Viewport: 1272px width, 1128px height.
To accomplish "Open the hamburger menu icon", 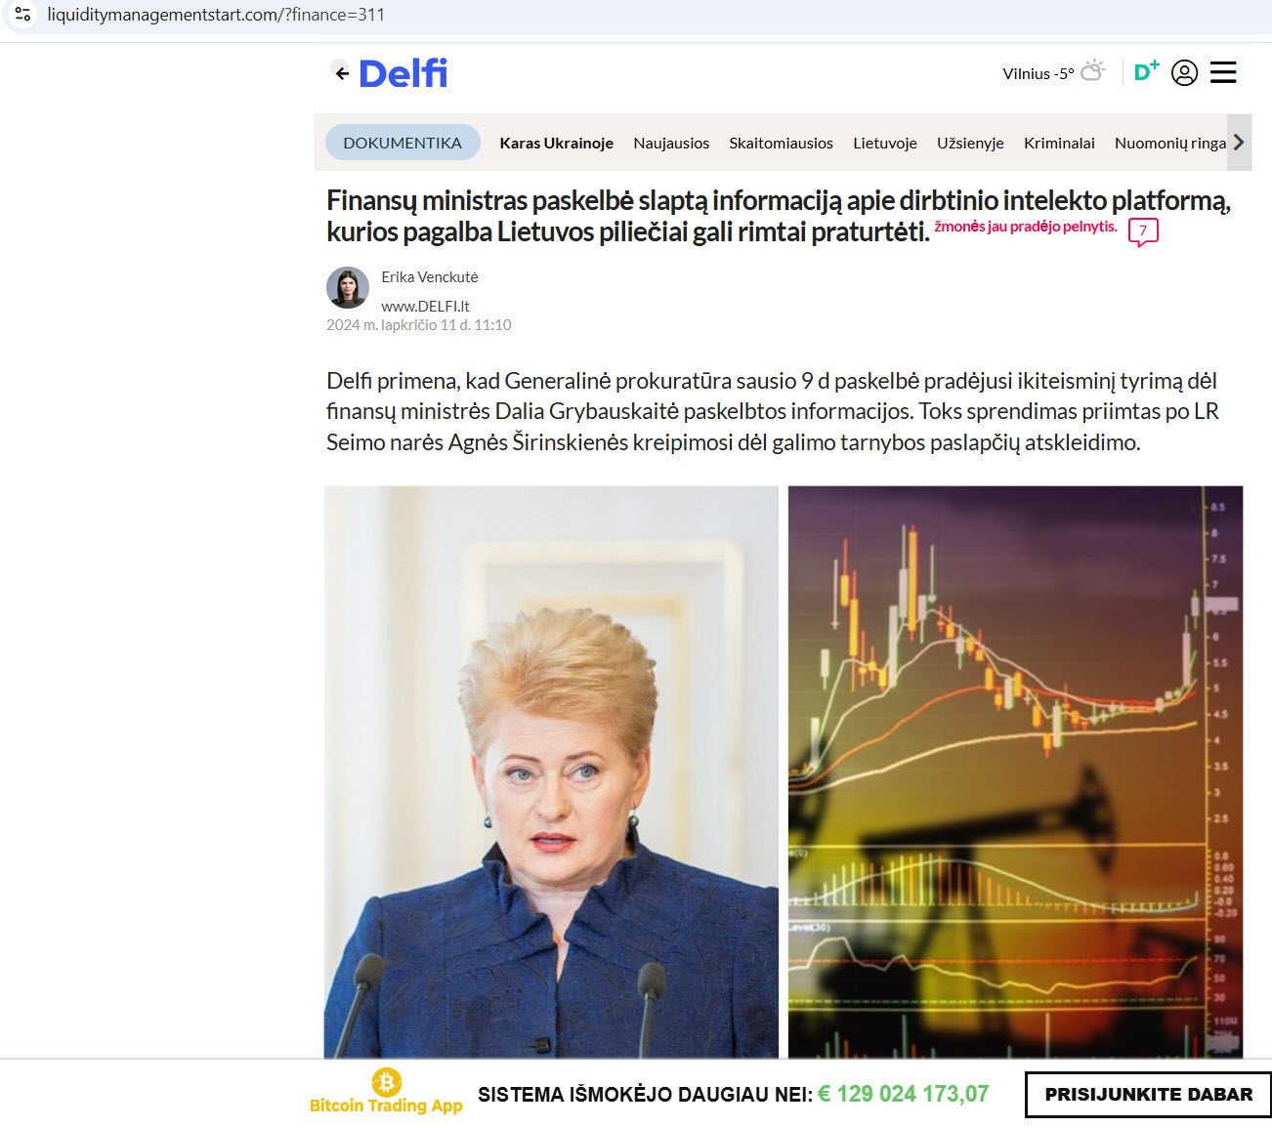I will point(1223,72).
